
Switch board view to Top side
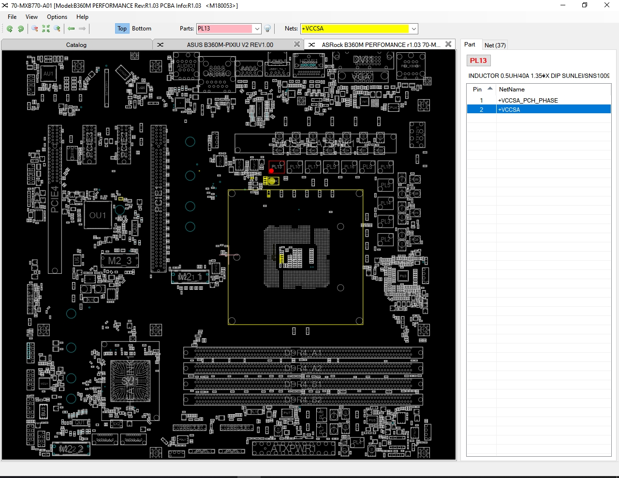click(x=122, y=29)
